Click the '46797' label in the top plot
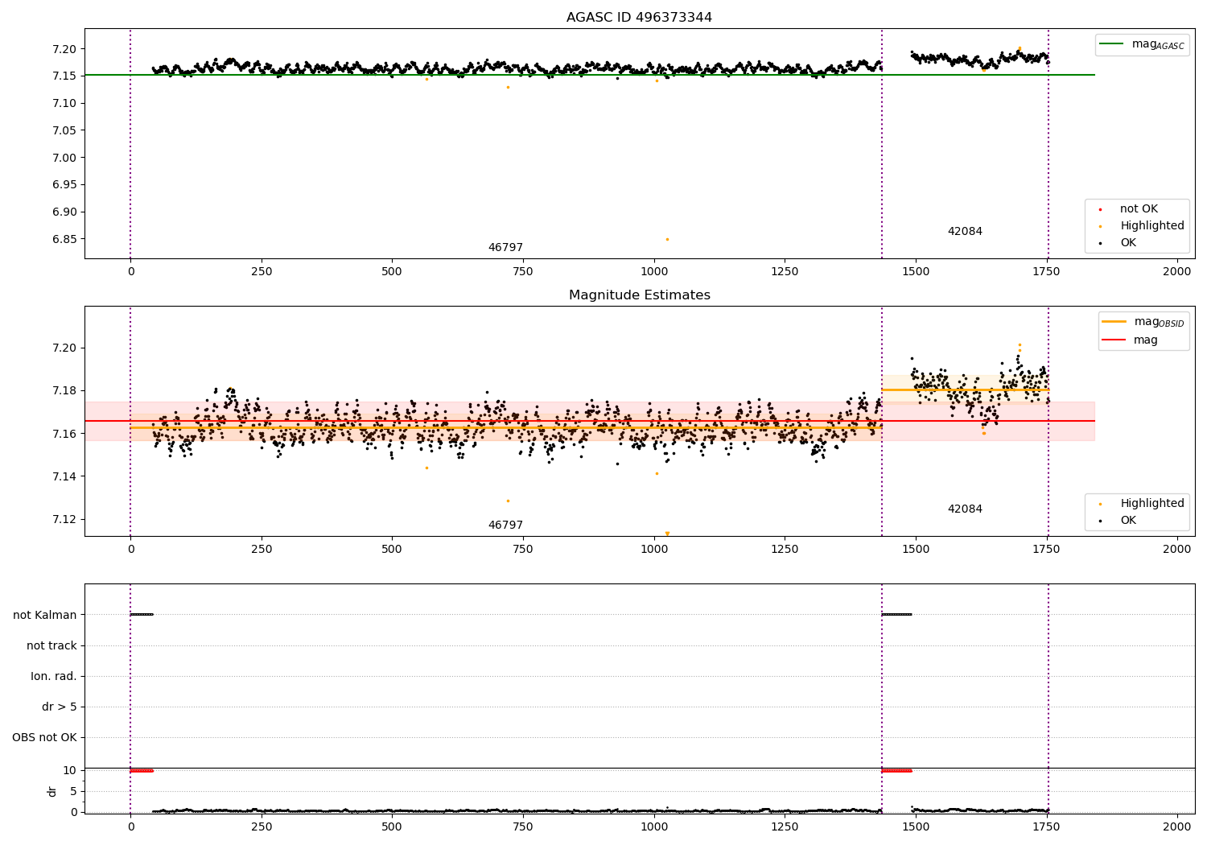Viewport: 1207px width, 845px height. tap(505, 248)
